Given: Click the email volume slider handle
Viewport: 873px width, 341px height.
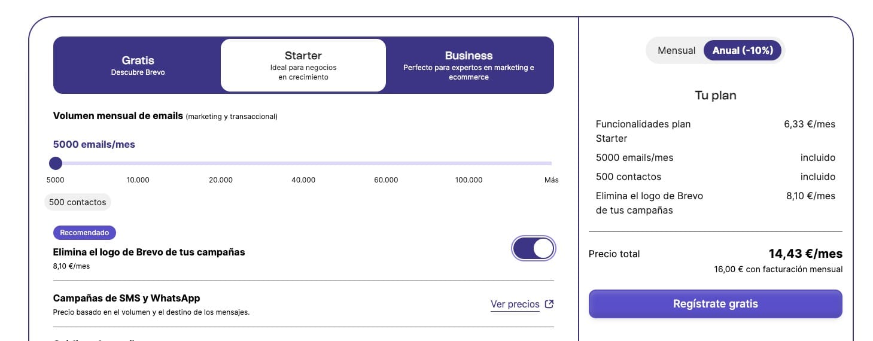Looking at the screenshot, I should pyautogui.click(x=56, y=163).
